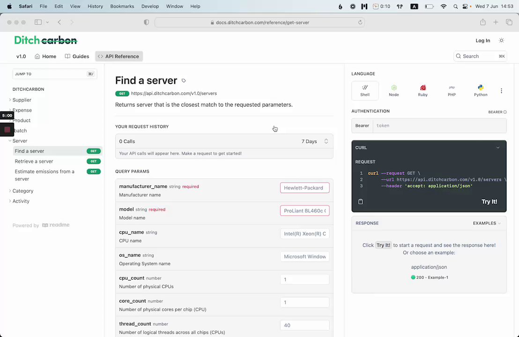The image size is (519, 337).
Task: Click the tag icon next to Find a server
Action: coord(184,81)
